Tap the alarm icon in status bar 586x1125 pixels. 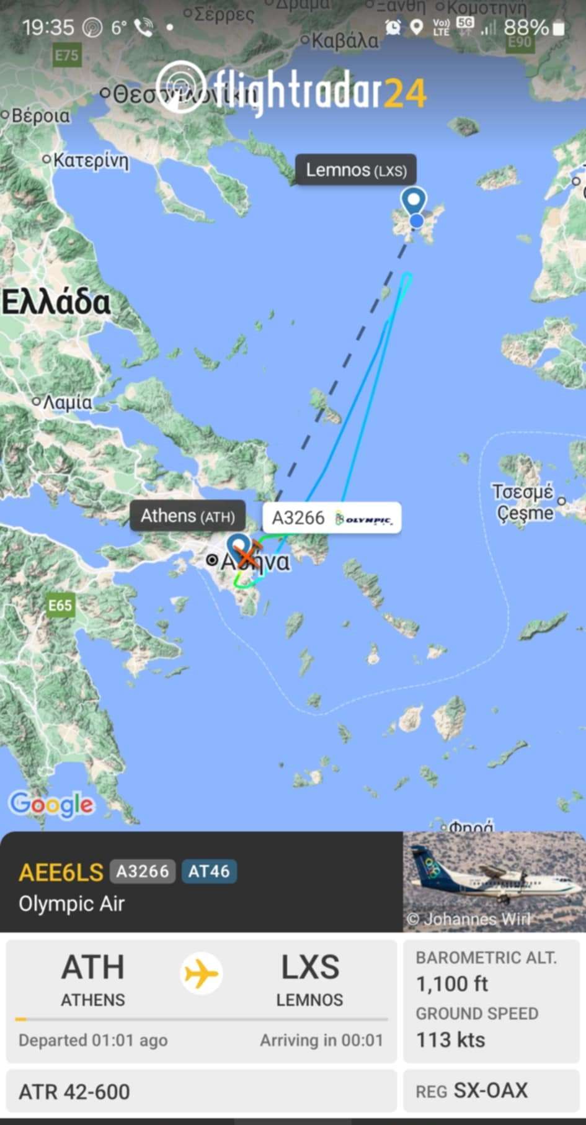[x=393, y=27]
